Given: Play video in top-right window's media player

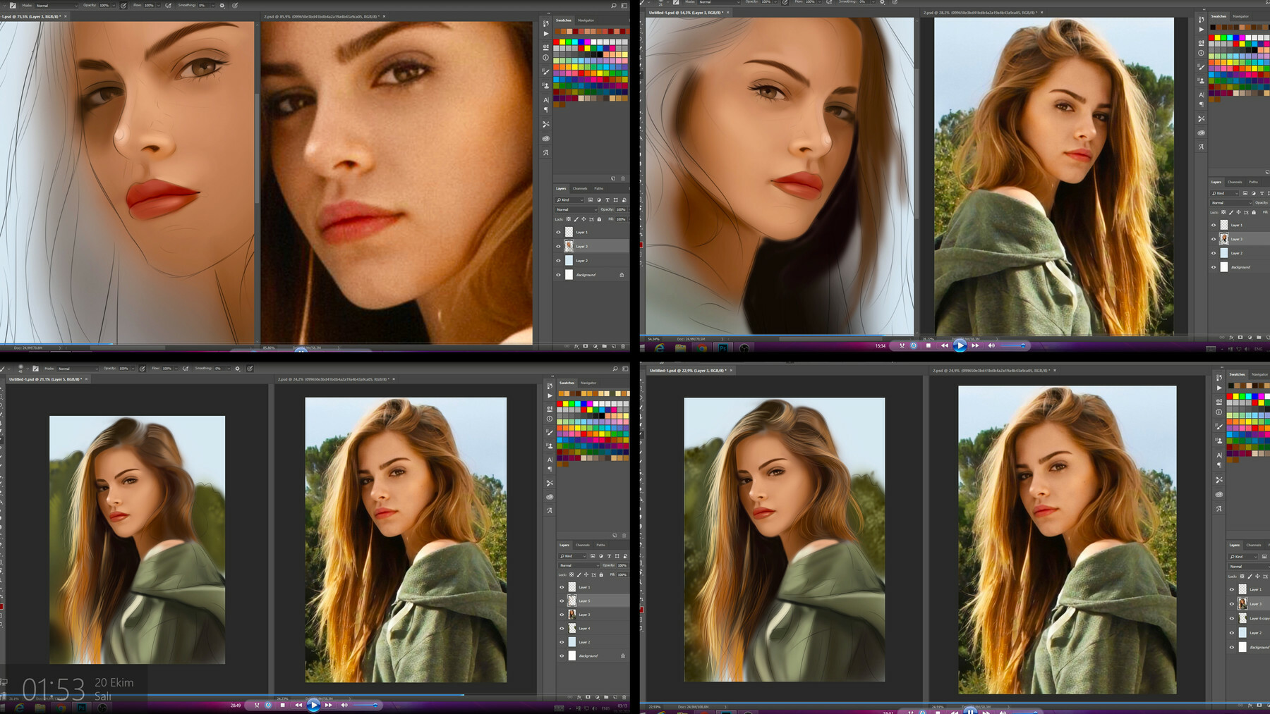Looking at the screenshot, I should click(x=960, y=345).
